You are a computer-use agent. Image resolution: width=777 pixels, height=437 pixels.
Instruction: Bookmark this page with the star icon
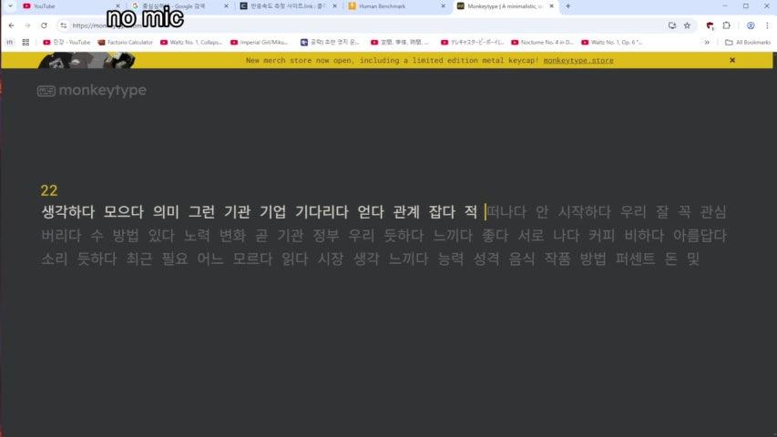pos(687,25)
